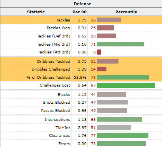Select the Tackles (Mid 3rd) percentile bar
This screenshot has width=162, height=147.
pyautogui.click(x=120, y=44)
